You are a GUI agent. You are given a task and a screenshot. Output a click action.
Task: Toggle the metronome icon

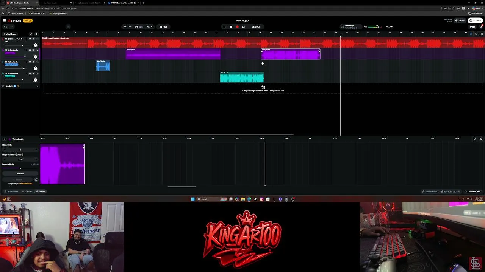point(125,27)
